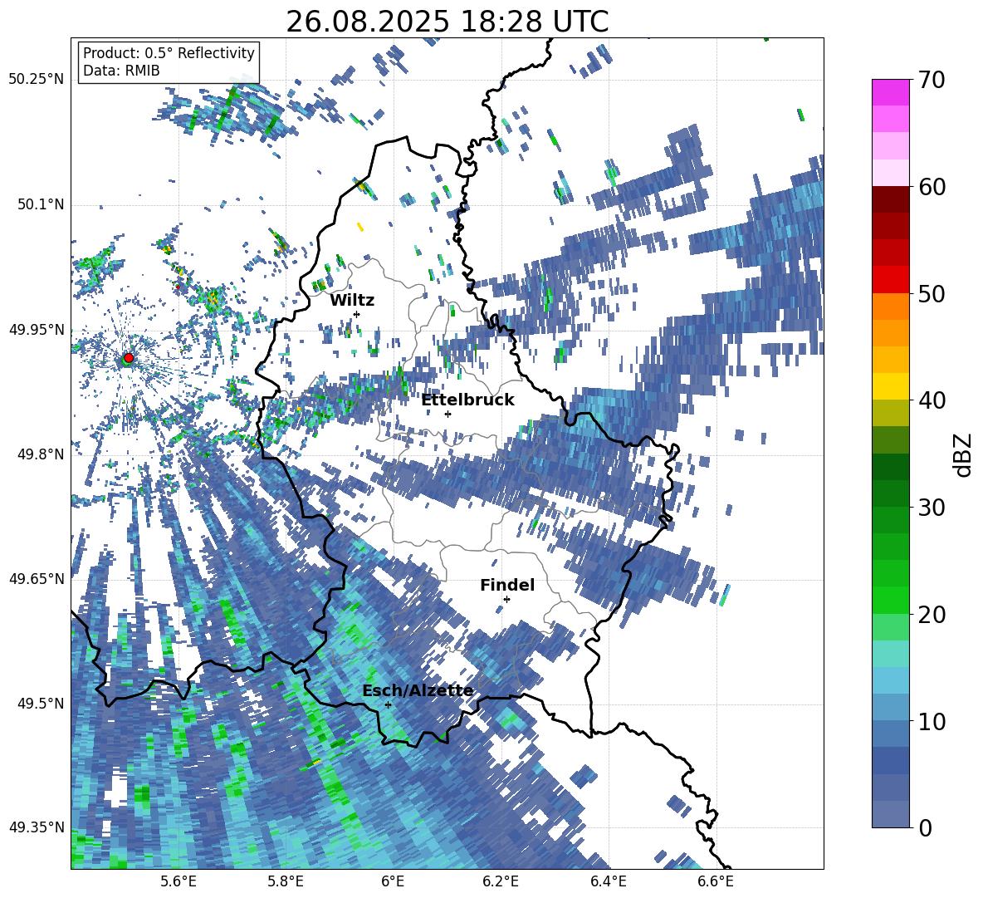Screen dimensions: 983x898
Task: Click the Ettelbruck city label
Action: [467, 400]
